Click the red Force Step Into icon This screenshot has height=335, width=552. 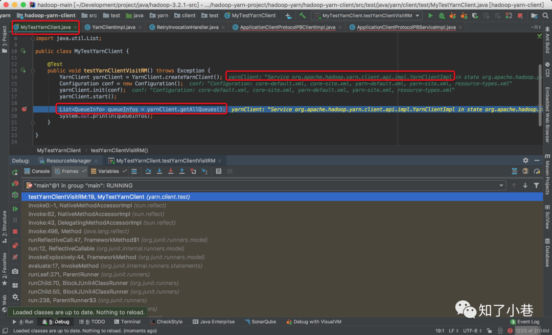pos(171,172)
